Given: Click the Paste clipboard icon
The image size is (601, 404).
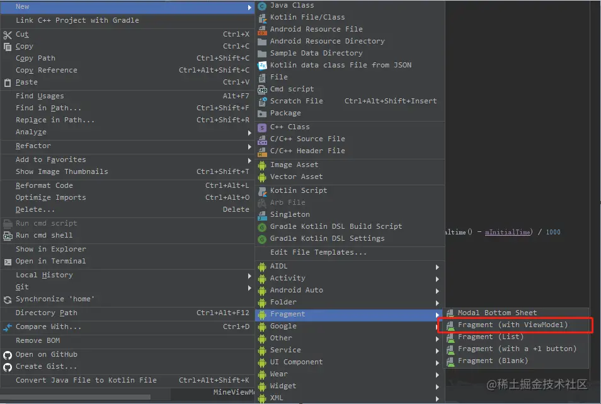Looking at the screenshot, I should 8,83.
